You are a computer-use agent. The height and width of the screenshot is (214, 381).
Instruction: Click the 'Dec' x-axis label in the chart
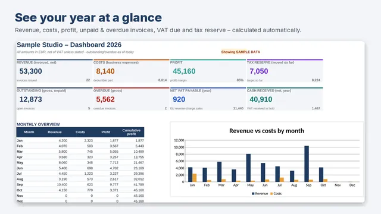point(352,185)
